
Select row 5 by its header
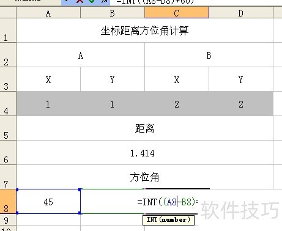click(8, 128)
